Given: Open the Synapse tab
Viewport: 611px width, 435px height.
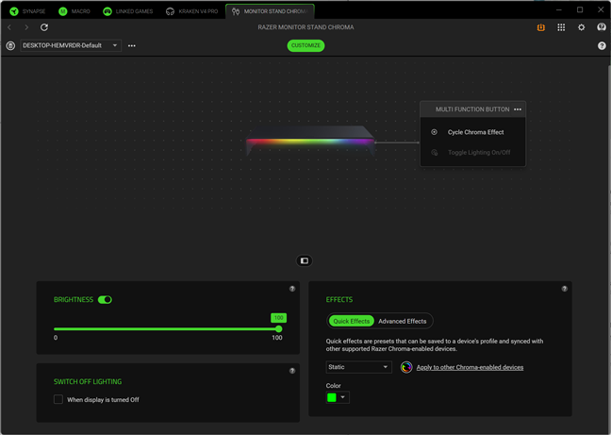Looking at the screenshot, I should coord(27,11).
